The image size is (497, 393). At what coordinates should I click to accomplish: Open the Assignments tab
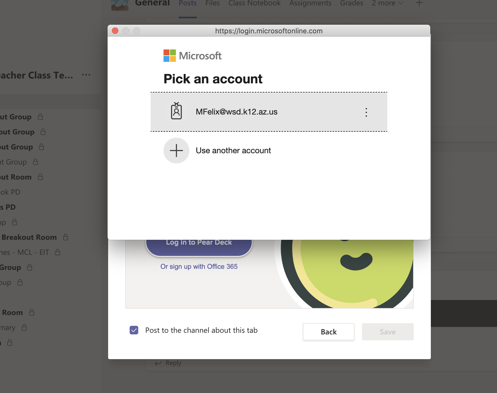click(x=310, y=3)
